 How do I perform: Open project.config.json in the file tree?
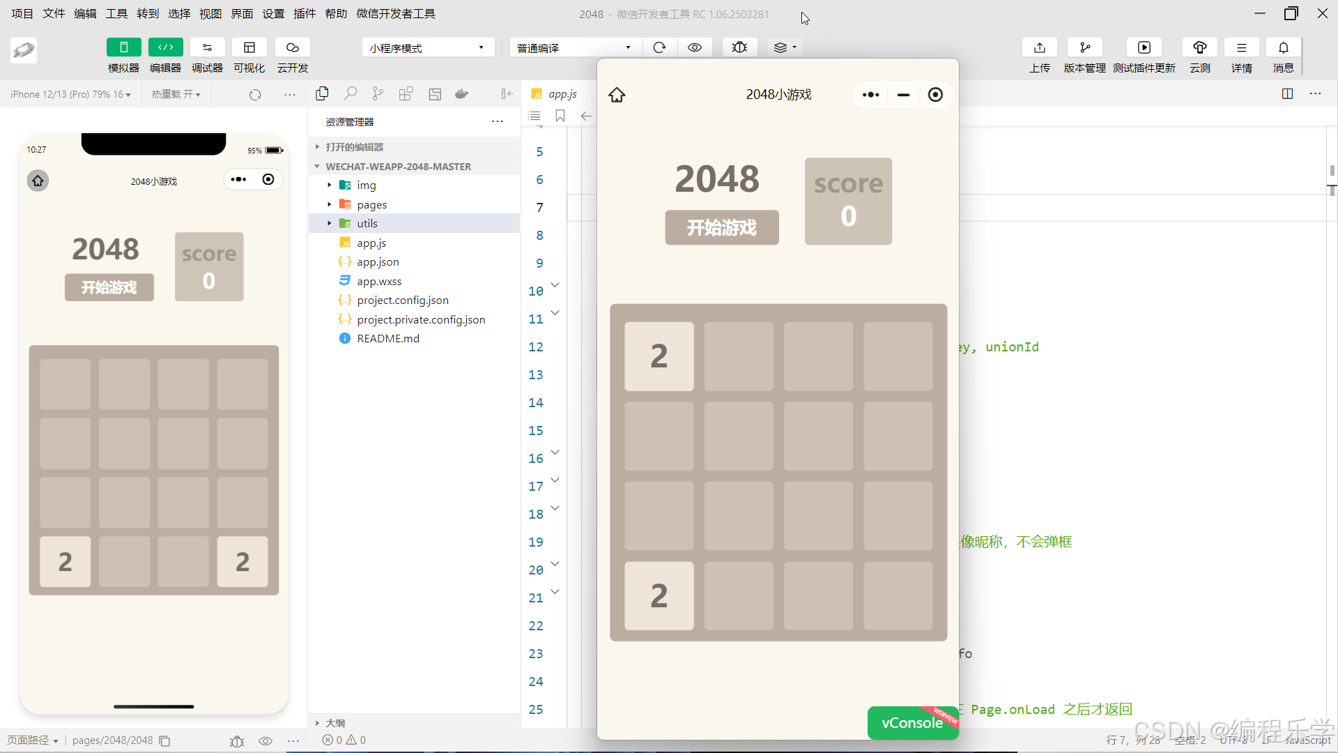[x=402, y=300]
